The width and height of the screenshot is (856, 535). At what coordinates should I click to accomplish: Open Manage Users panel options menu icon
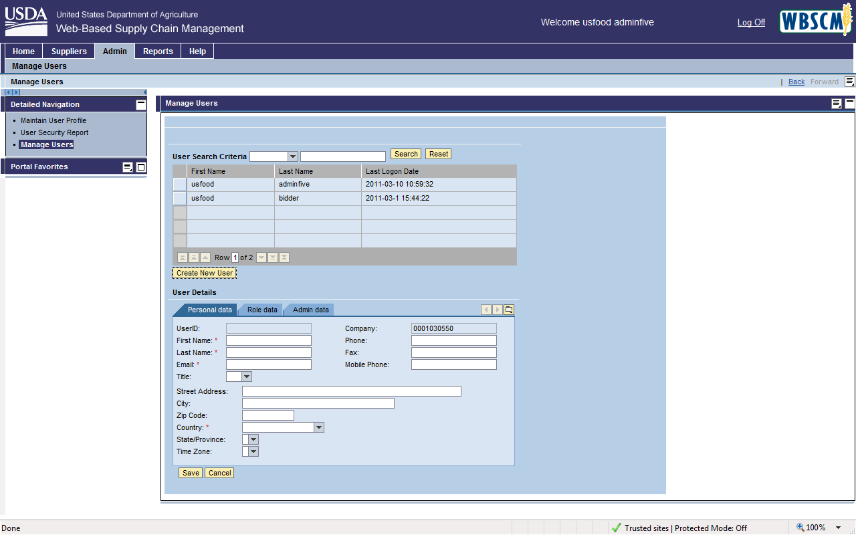pyautogui.click(x=837, y=104)
